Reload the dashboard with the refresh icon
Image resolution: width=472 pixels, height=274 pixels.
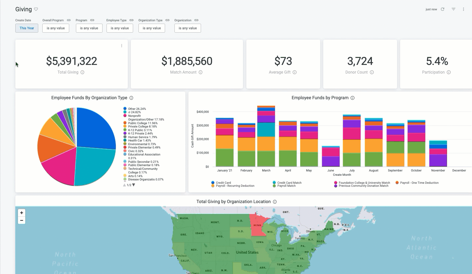click(442, 9)
